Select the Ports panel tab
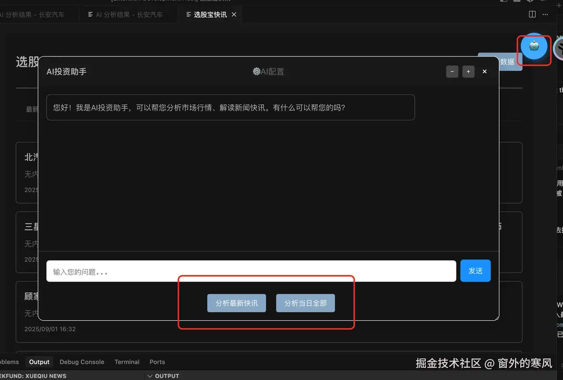Image resolution: width=563 pixels, height=380 pixels. coord(157,362)
